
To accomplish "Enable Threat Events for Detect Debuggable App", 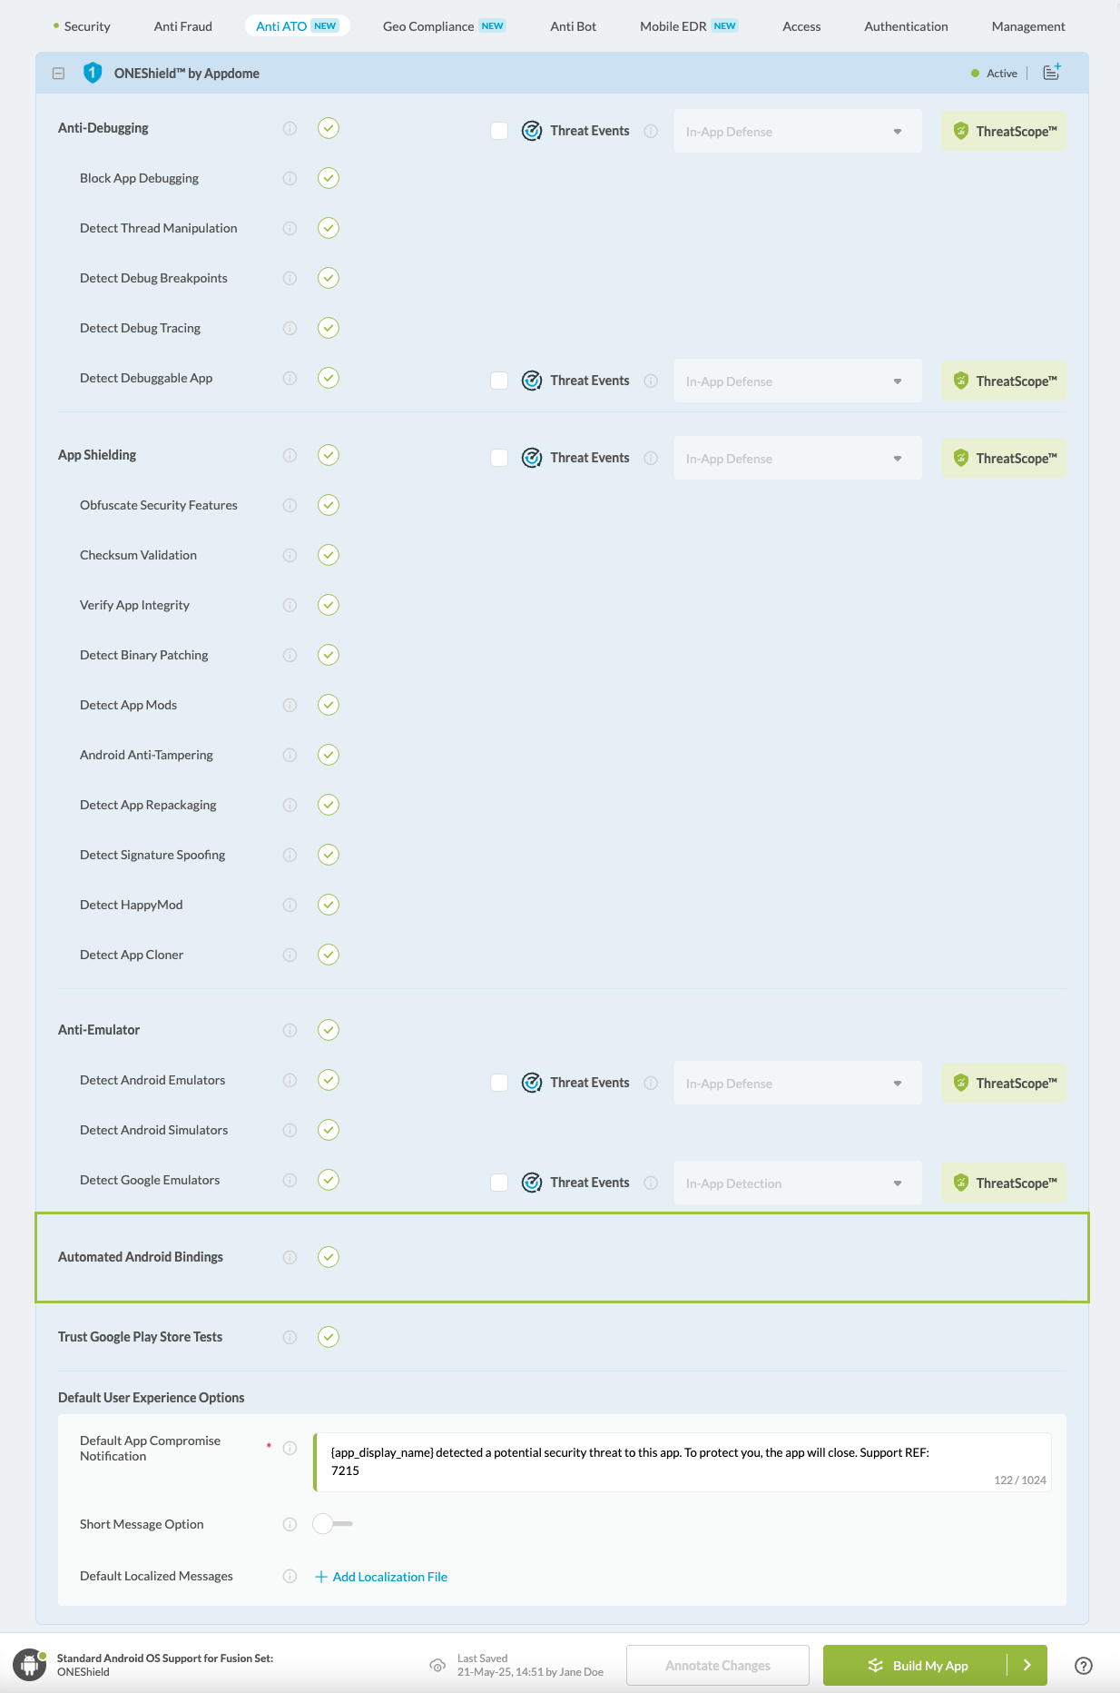I will pos(499,380).
